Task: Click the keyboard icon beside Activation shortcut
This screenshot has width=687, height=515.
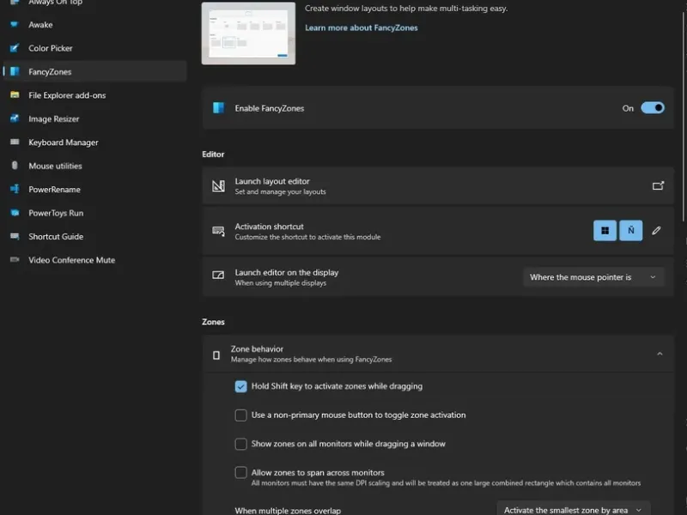Action: pos(218,231)
